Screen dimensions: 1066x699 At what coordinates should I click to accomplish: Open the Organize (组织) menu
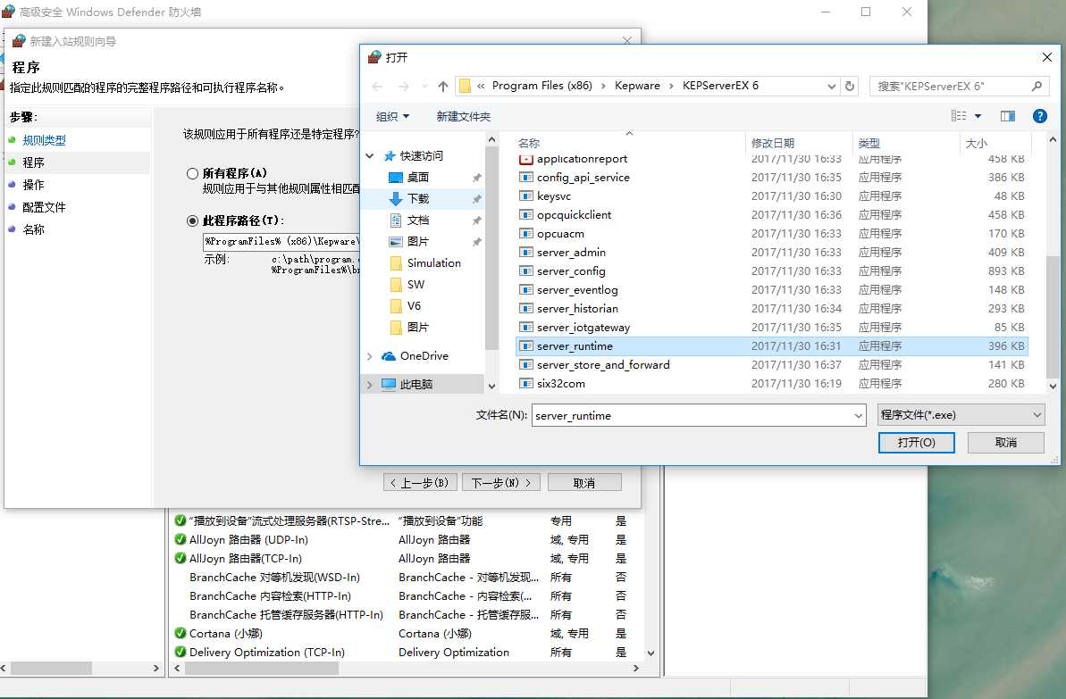click(392, 116)
